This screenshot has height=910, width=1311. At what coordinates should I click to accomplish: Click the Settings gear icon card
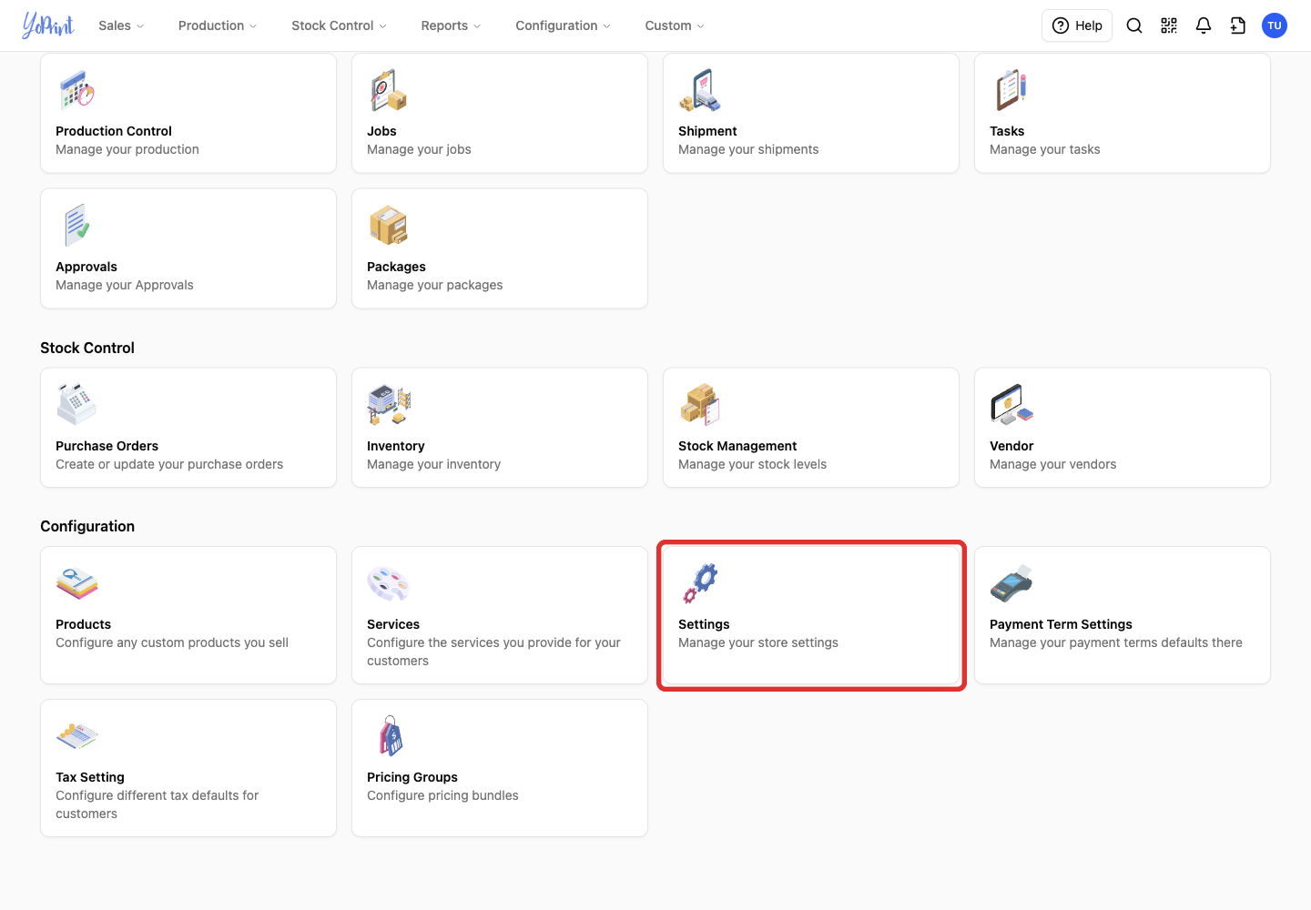(x=811, y=615)
